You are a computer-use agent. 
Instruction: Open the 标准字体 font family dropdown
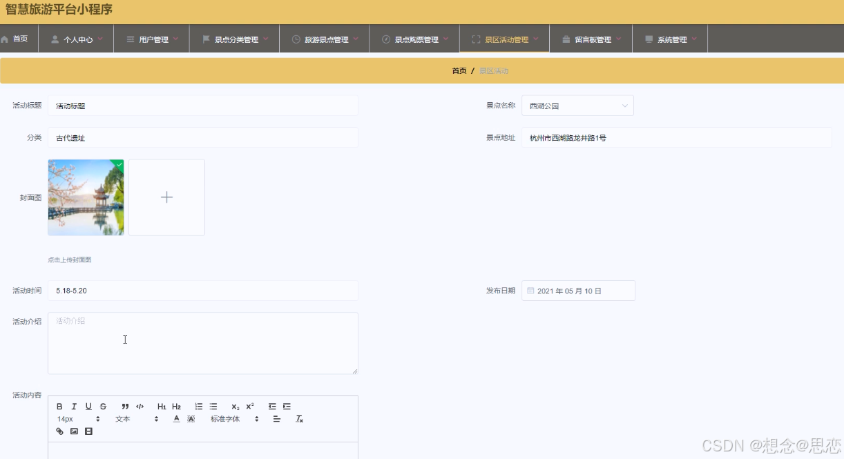point(235,419)
